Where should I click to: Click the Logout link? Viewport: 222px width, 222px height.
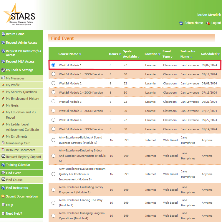(x=216, y=23)
